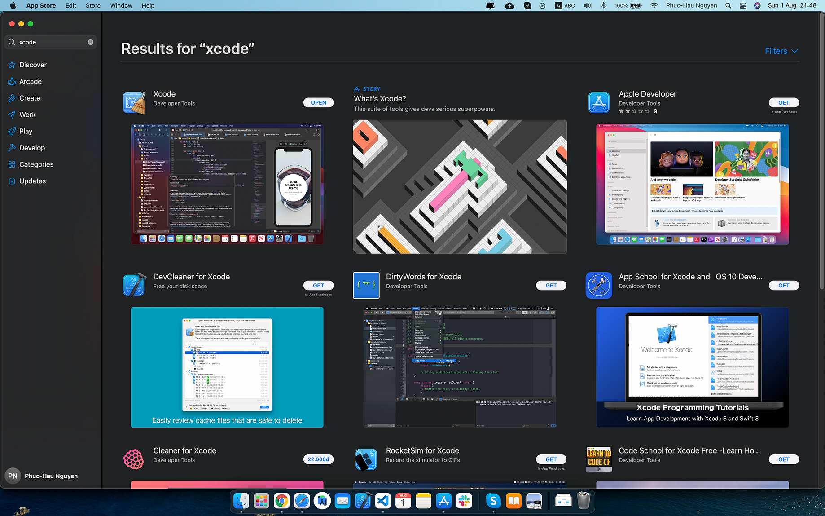This screenshot has height=516, width=825.
Task: View the DirtyWords for Xcode screenshot
Action: coord(460,367)
